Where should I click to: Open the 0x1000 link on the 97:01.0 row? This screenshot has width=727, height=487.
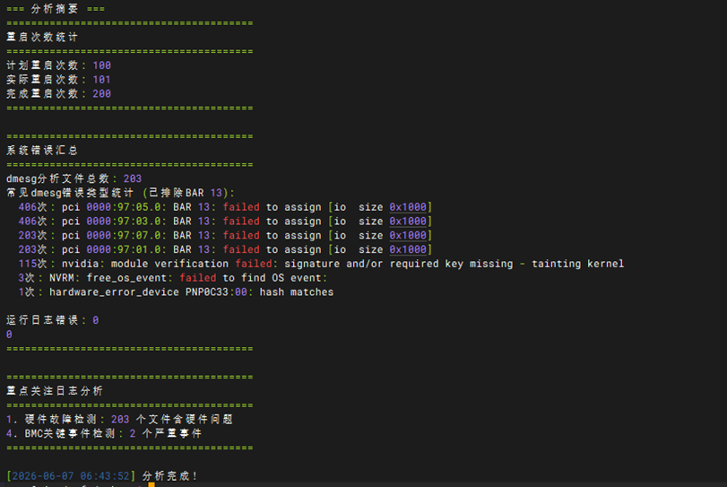pos(408,249)
